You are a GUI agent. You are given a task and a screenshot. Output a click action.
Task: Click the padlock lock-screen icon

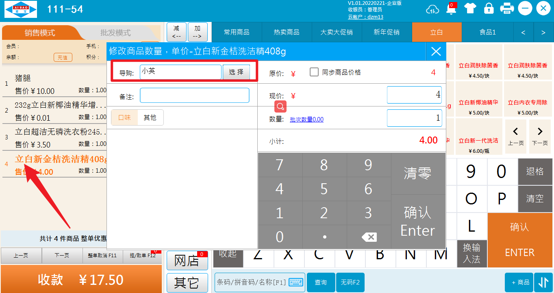pyautogui.click(x=489, y=9)
